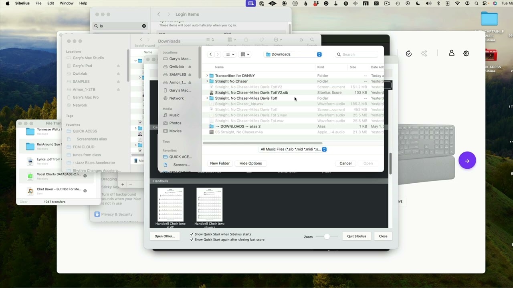Go back in the Open dialog
The height and width of the screenshot is (288, 513).
click(x=210, y=54)
